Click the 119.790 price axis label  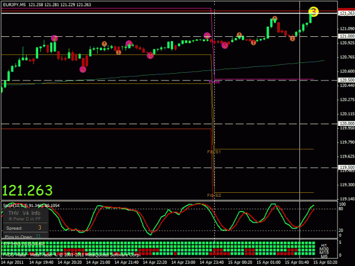pyautogui.click(x=347, y=142)
